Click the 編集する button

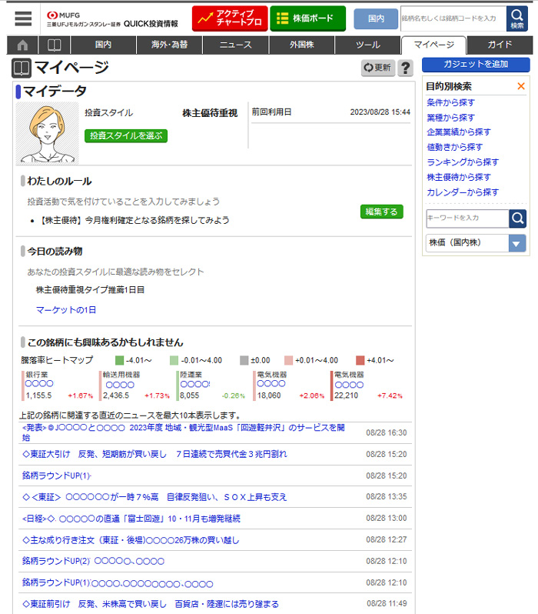[x=381, y=212]
